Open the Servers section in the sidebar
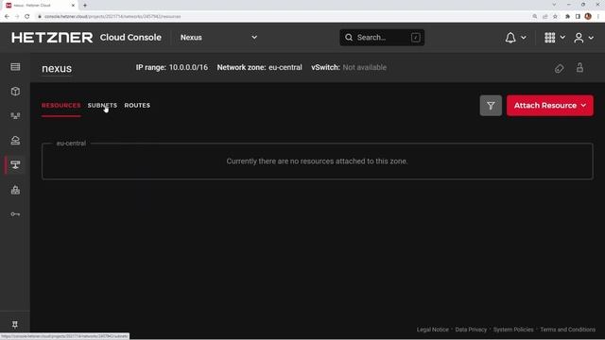Viewport: 605px width, 340px height. click(x=15, y=67)
